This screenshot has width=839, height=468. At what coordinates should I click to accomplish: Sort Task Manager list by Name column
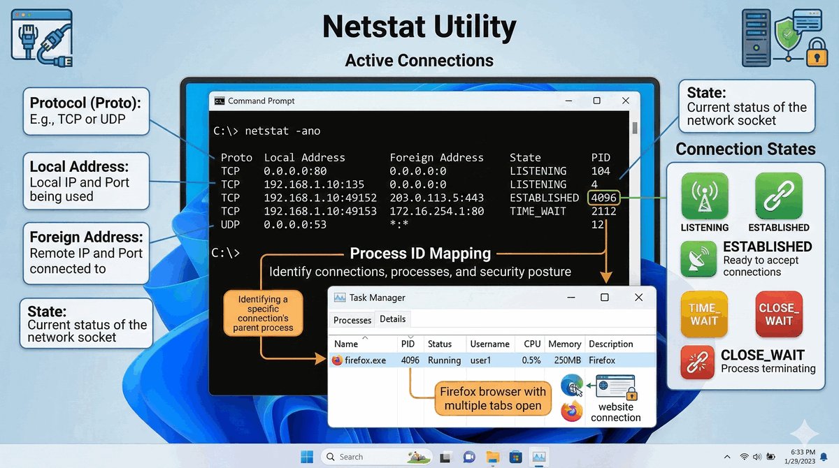(x=346, y=344)
